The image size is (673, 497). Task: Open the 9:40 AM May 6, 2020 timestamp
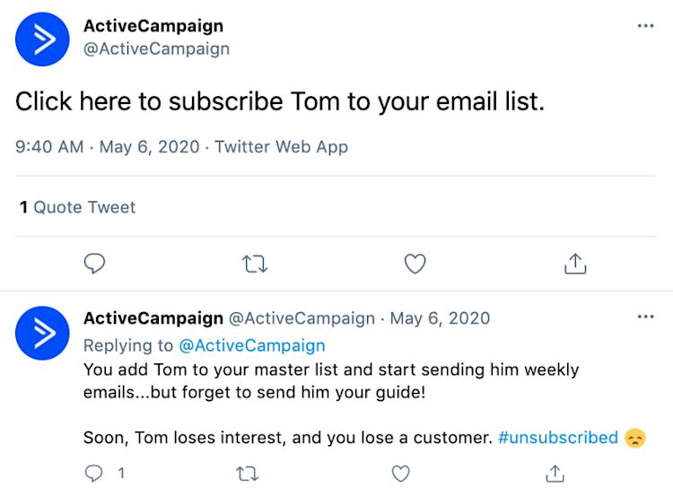(109, 146)
